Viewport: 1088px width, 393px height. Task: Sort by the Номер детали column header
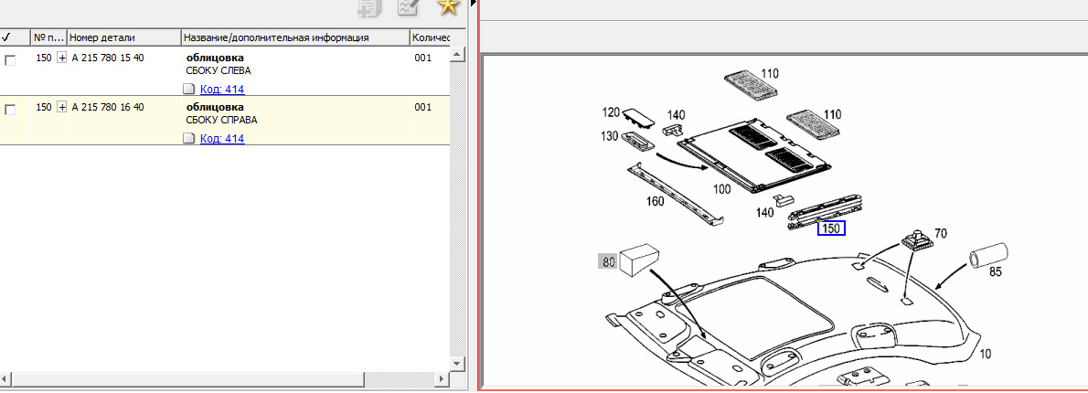[x=124, y=37]
